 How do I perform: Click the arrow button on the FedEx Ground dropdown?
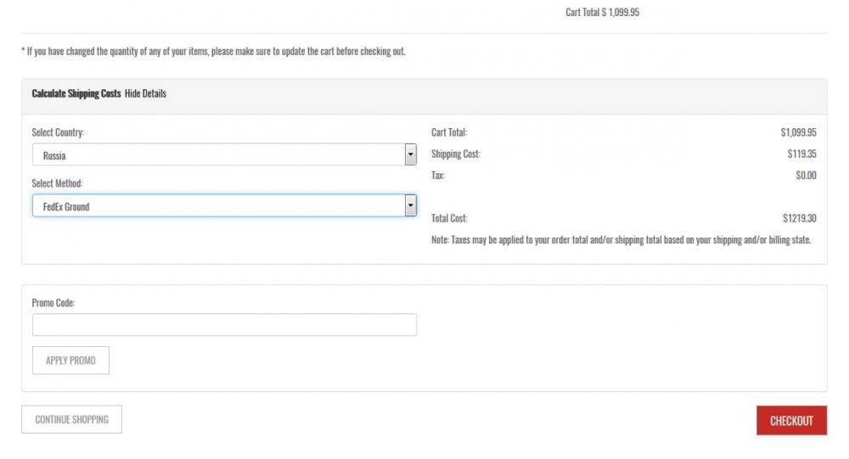410,206
